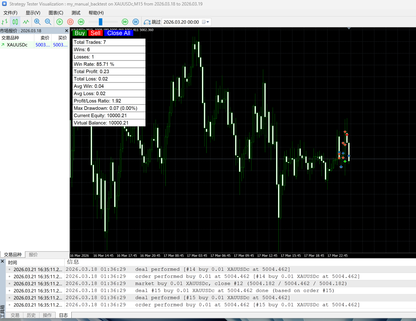Image resolution: width=416 pixels, height=321 pixels.
Task: Click the Profit/Loss Ratio: 1.92 label
Action: pyautogui.click(x=109, y=101)
